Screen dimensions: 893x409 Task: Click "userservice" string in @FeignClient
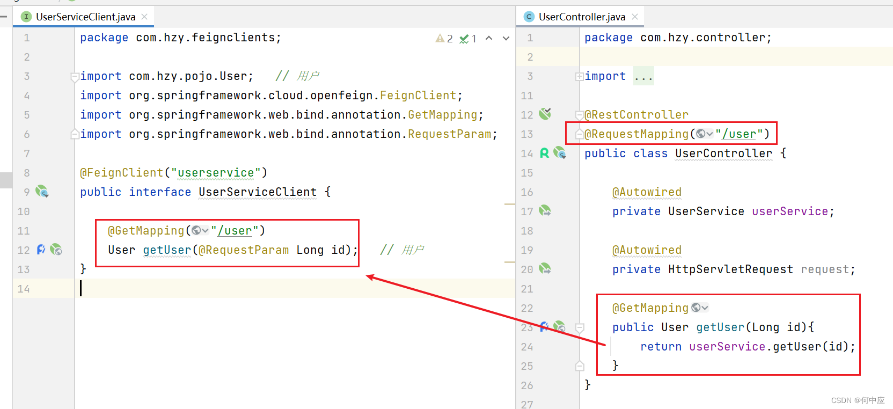pos(216,173)
